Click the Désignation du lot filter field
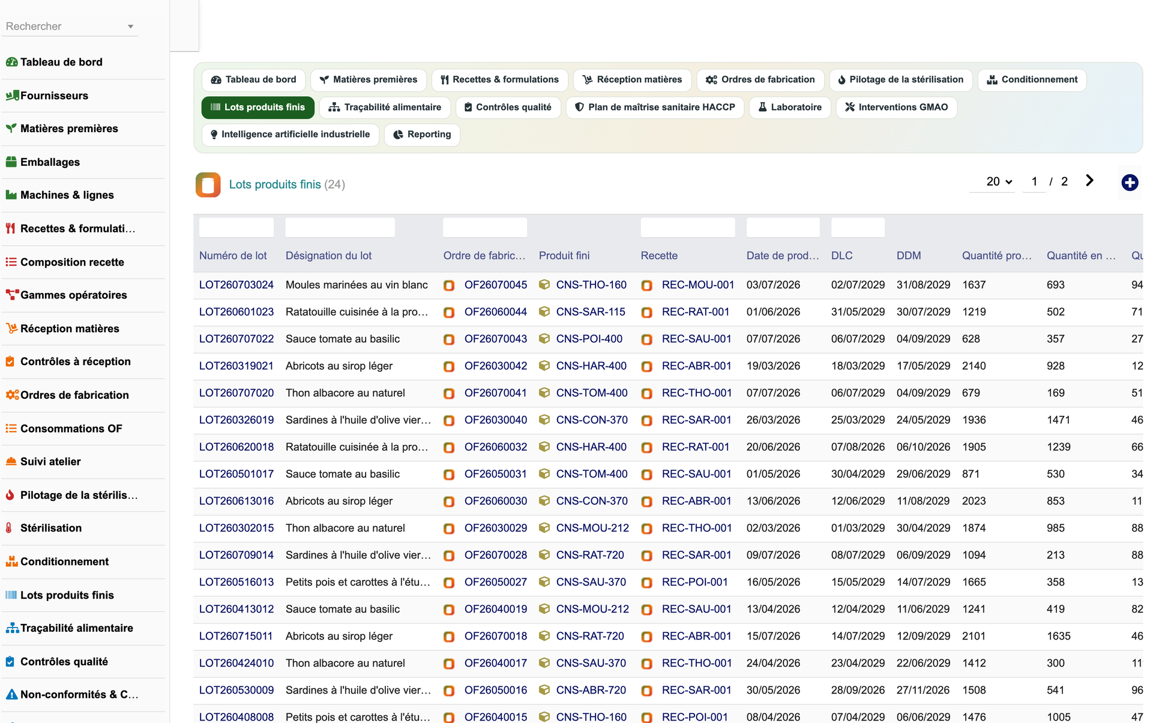Screen dimensions: 1168x723 click(x=340, y=228)
